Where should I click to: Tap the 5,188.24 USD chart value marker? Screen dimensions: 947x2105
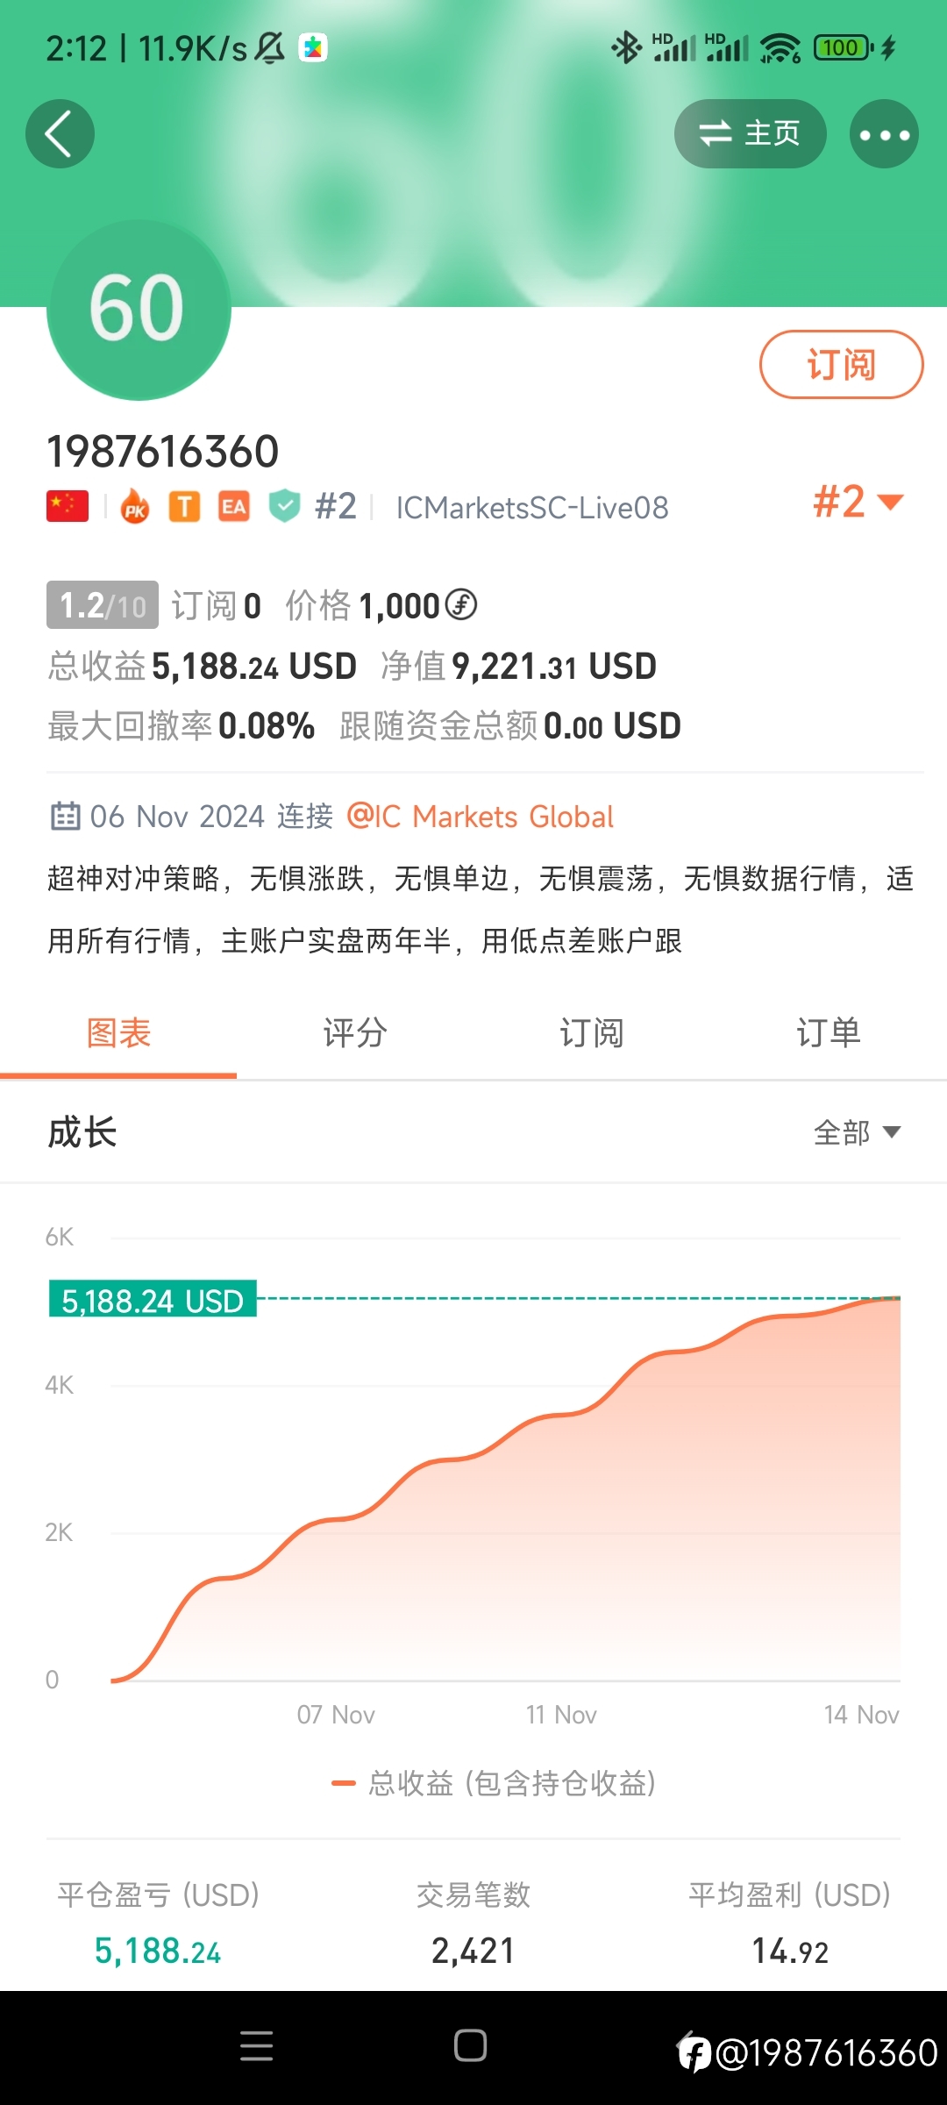coord(153,1299)
